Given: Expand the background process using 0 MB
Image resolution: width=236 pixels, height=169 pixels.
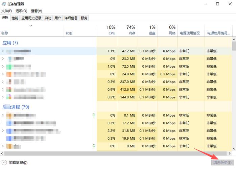Looking at the screenshot, I should [x=3, y=146].
